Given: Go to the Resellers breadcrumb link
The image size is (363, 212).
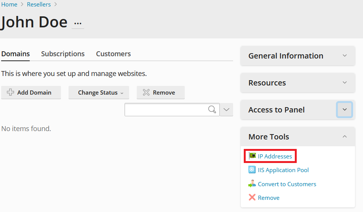Looking at the screenshot, I should (38, 5).
